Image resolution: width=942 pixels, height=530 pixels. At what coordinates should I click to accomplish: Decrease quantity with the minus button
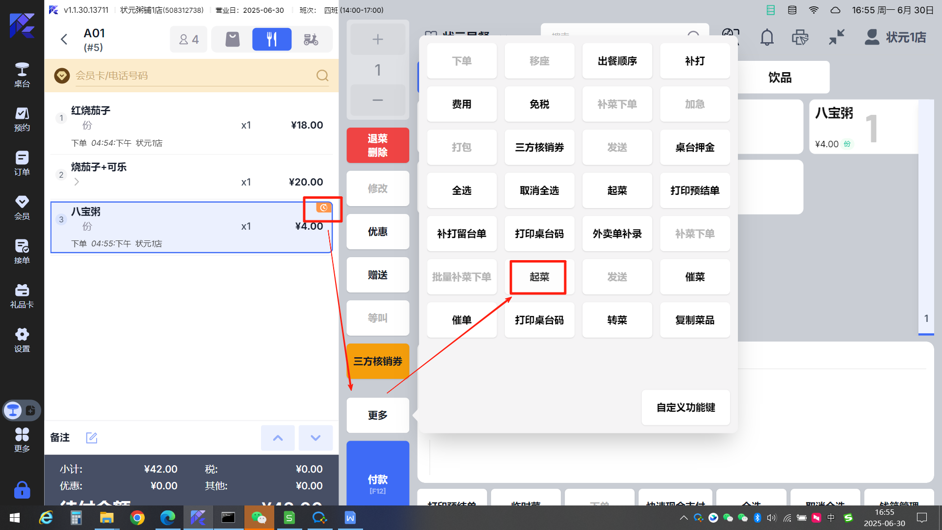378,100
